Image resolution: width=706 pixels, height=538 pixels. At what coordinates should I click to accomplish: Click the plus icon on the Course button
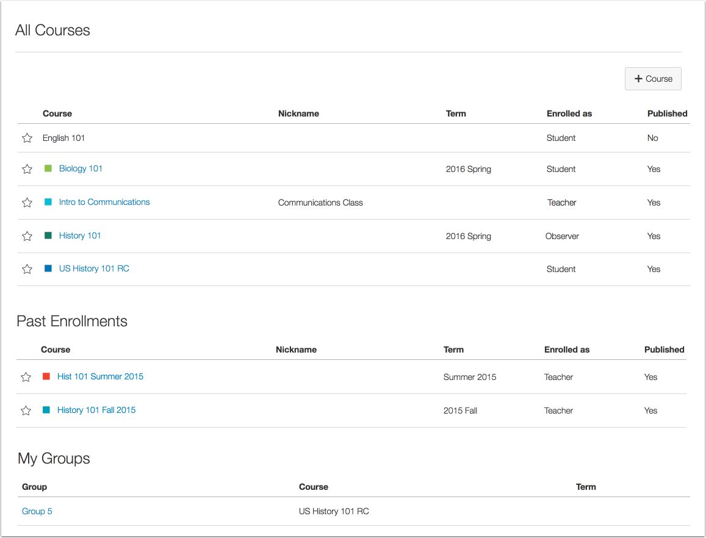[x=638, y=79]
